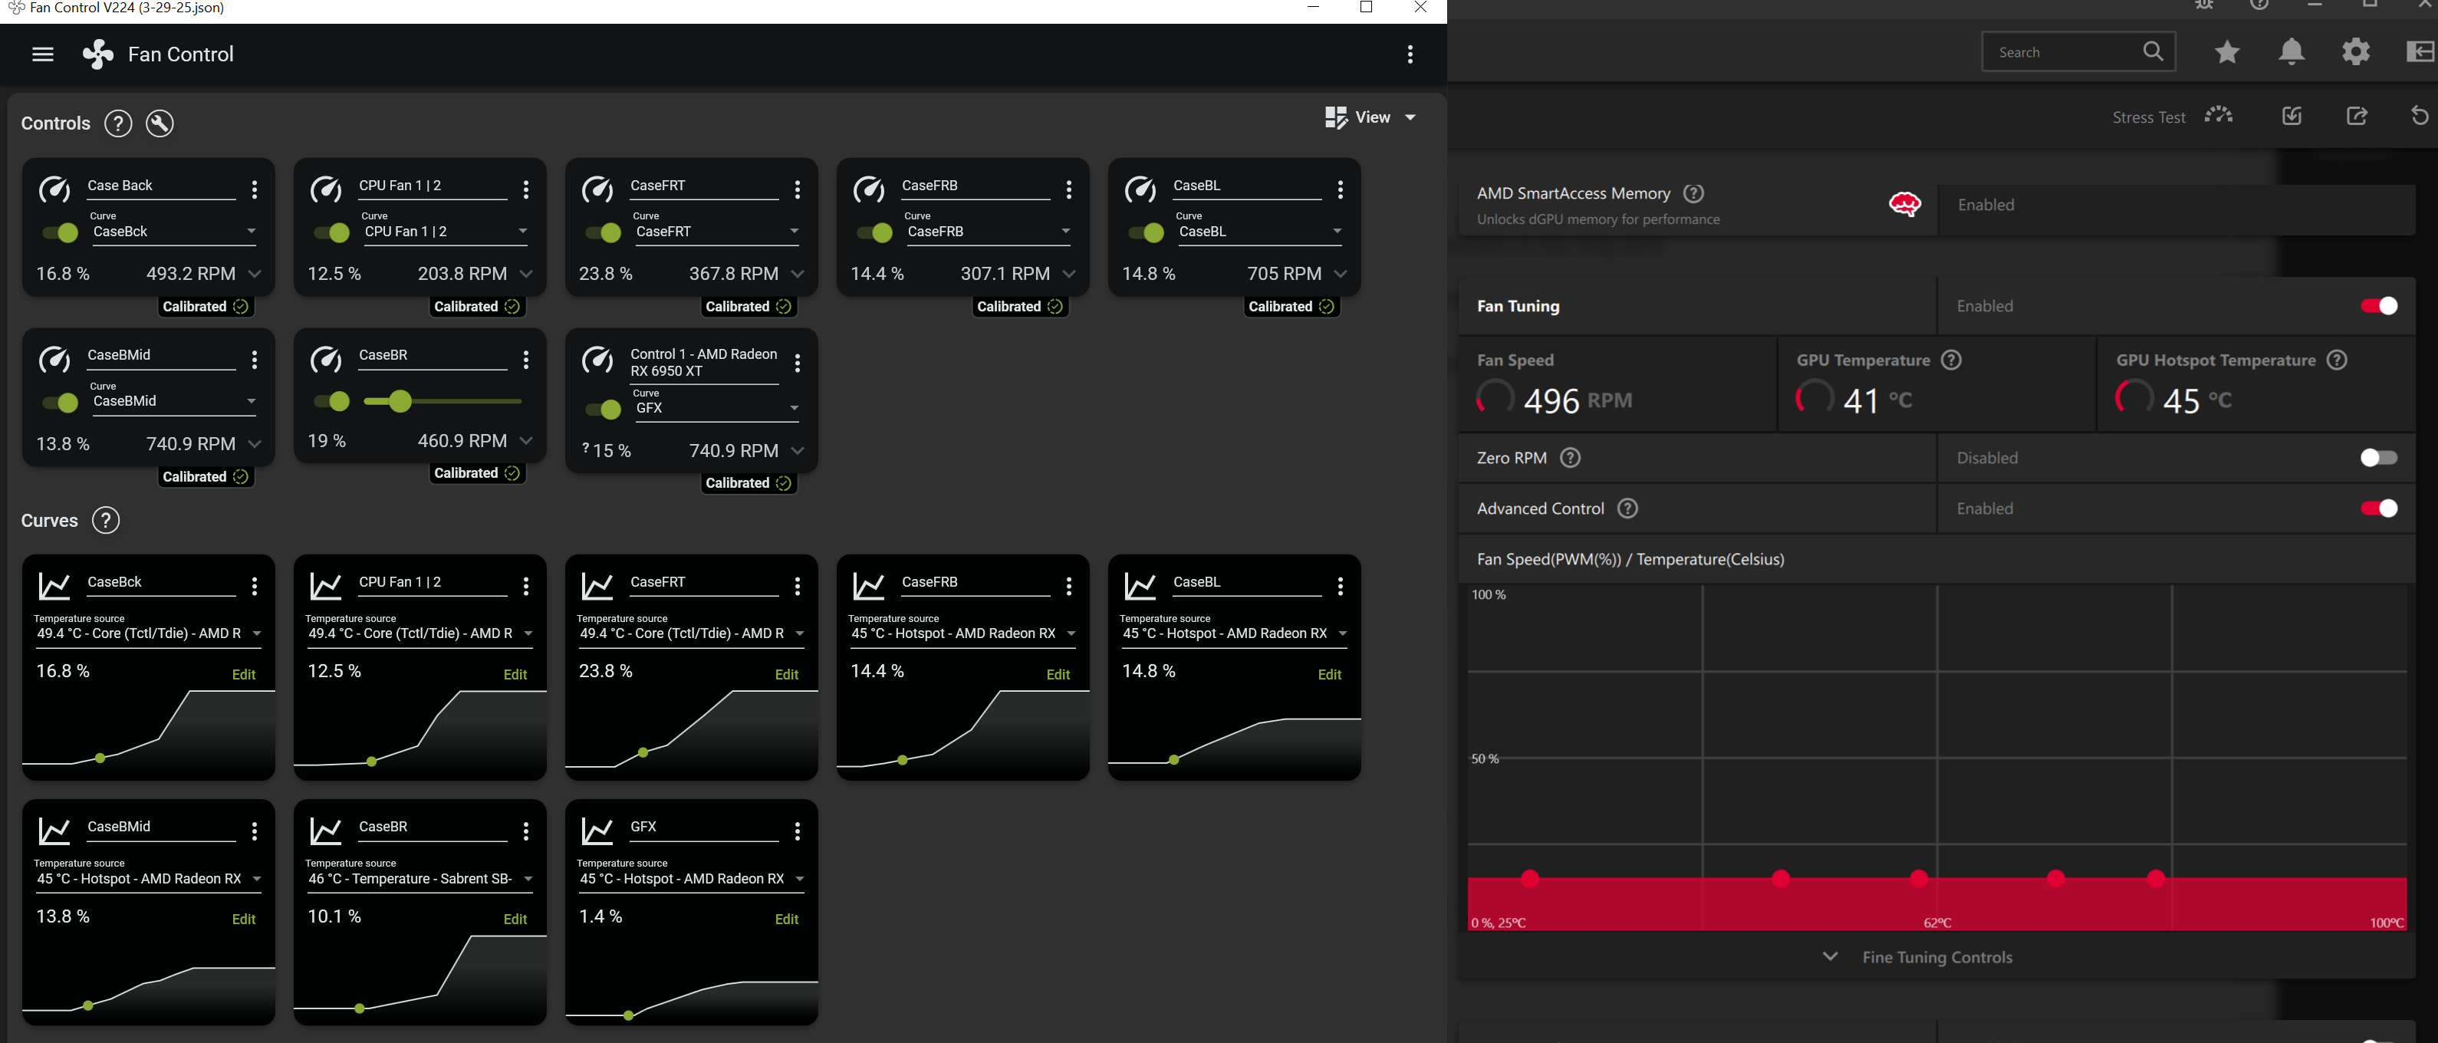Open AMD settings gear
Image resolution: width=2438 pixels, height=1043 pixels.
[x=2356, y=51]
